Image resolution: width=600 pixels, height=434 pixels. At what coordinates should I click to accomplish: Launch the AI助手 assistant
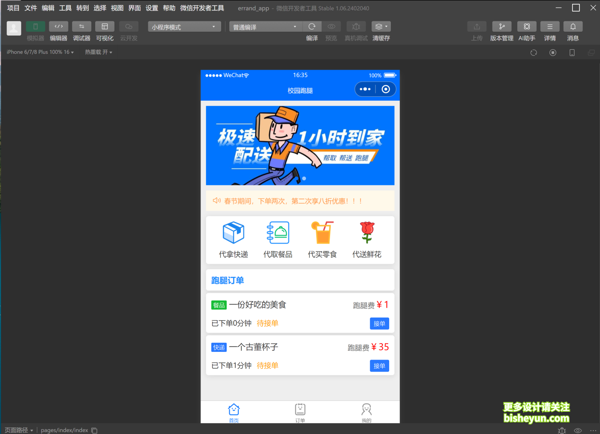coord(527,27)
